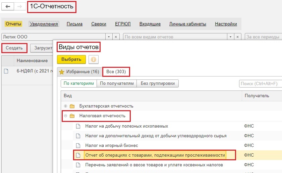This screenshot has width=282, height=173.
Task: Click document icon of 6-НДФЛ row
Action: click(x=6, y=71)
